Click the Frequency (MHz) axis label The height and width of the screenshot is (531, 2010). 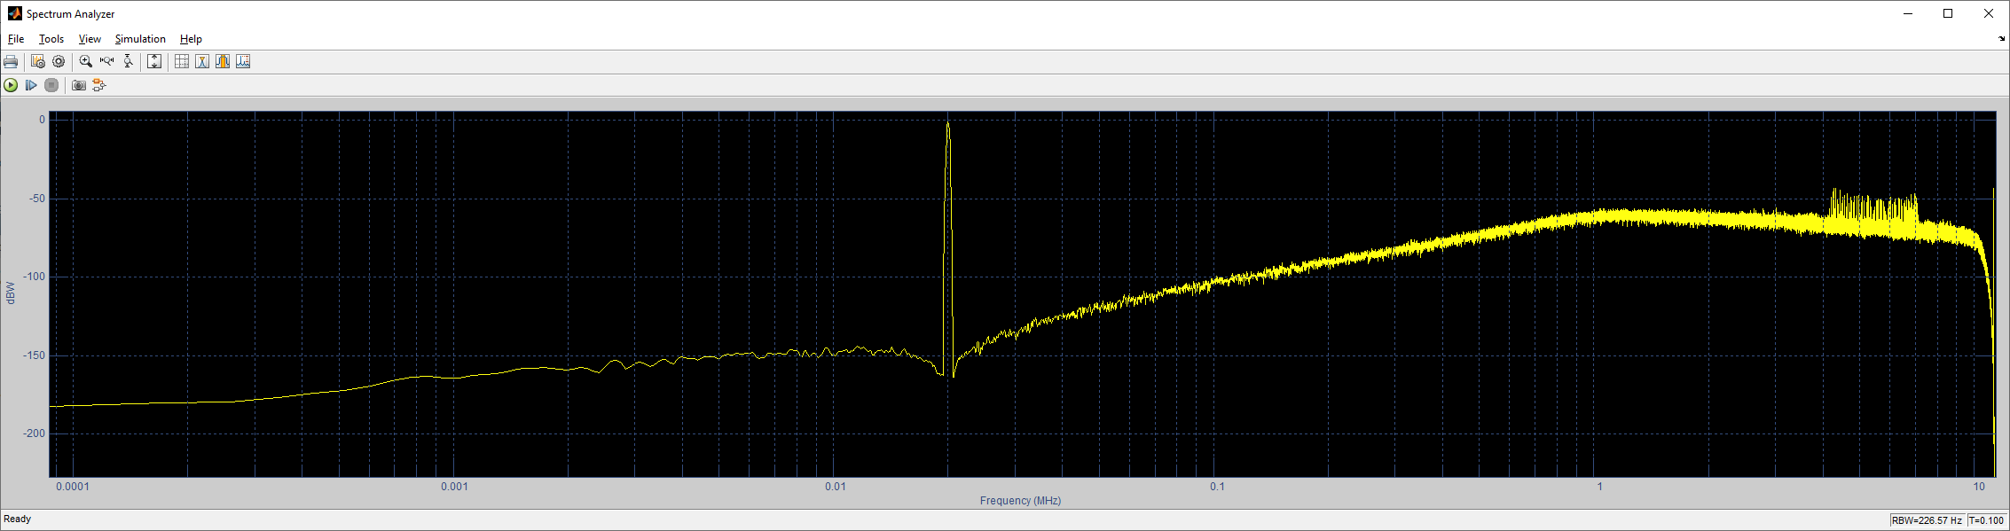tap(1020, 501)
